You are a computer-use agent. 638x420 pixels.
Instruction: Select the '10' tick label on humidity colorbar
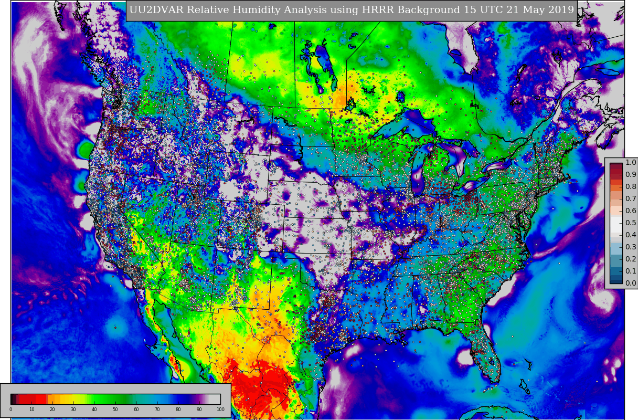click(x=31, y=409)
